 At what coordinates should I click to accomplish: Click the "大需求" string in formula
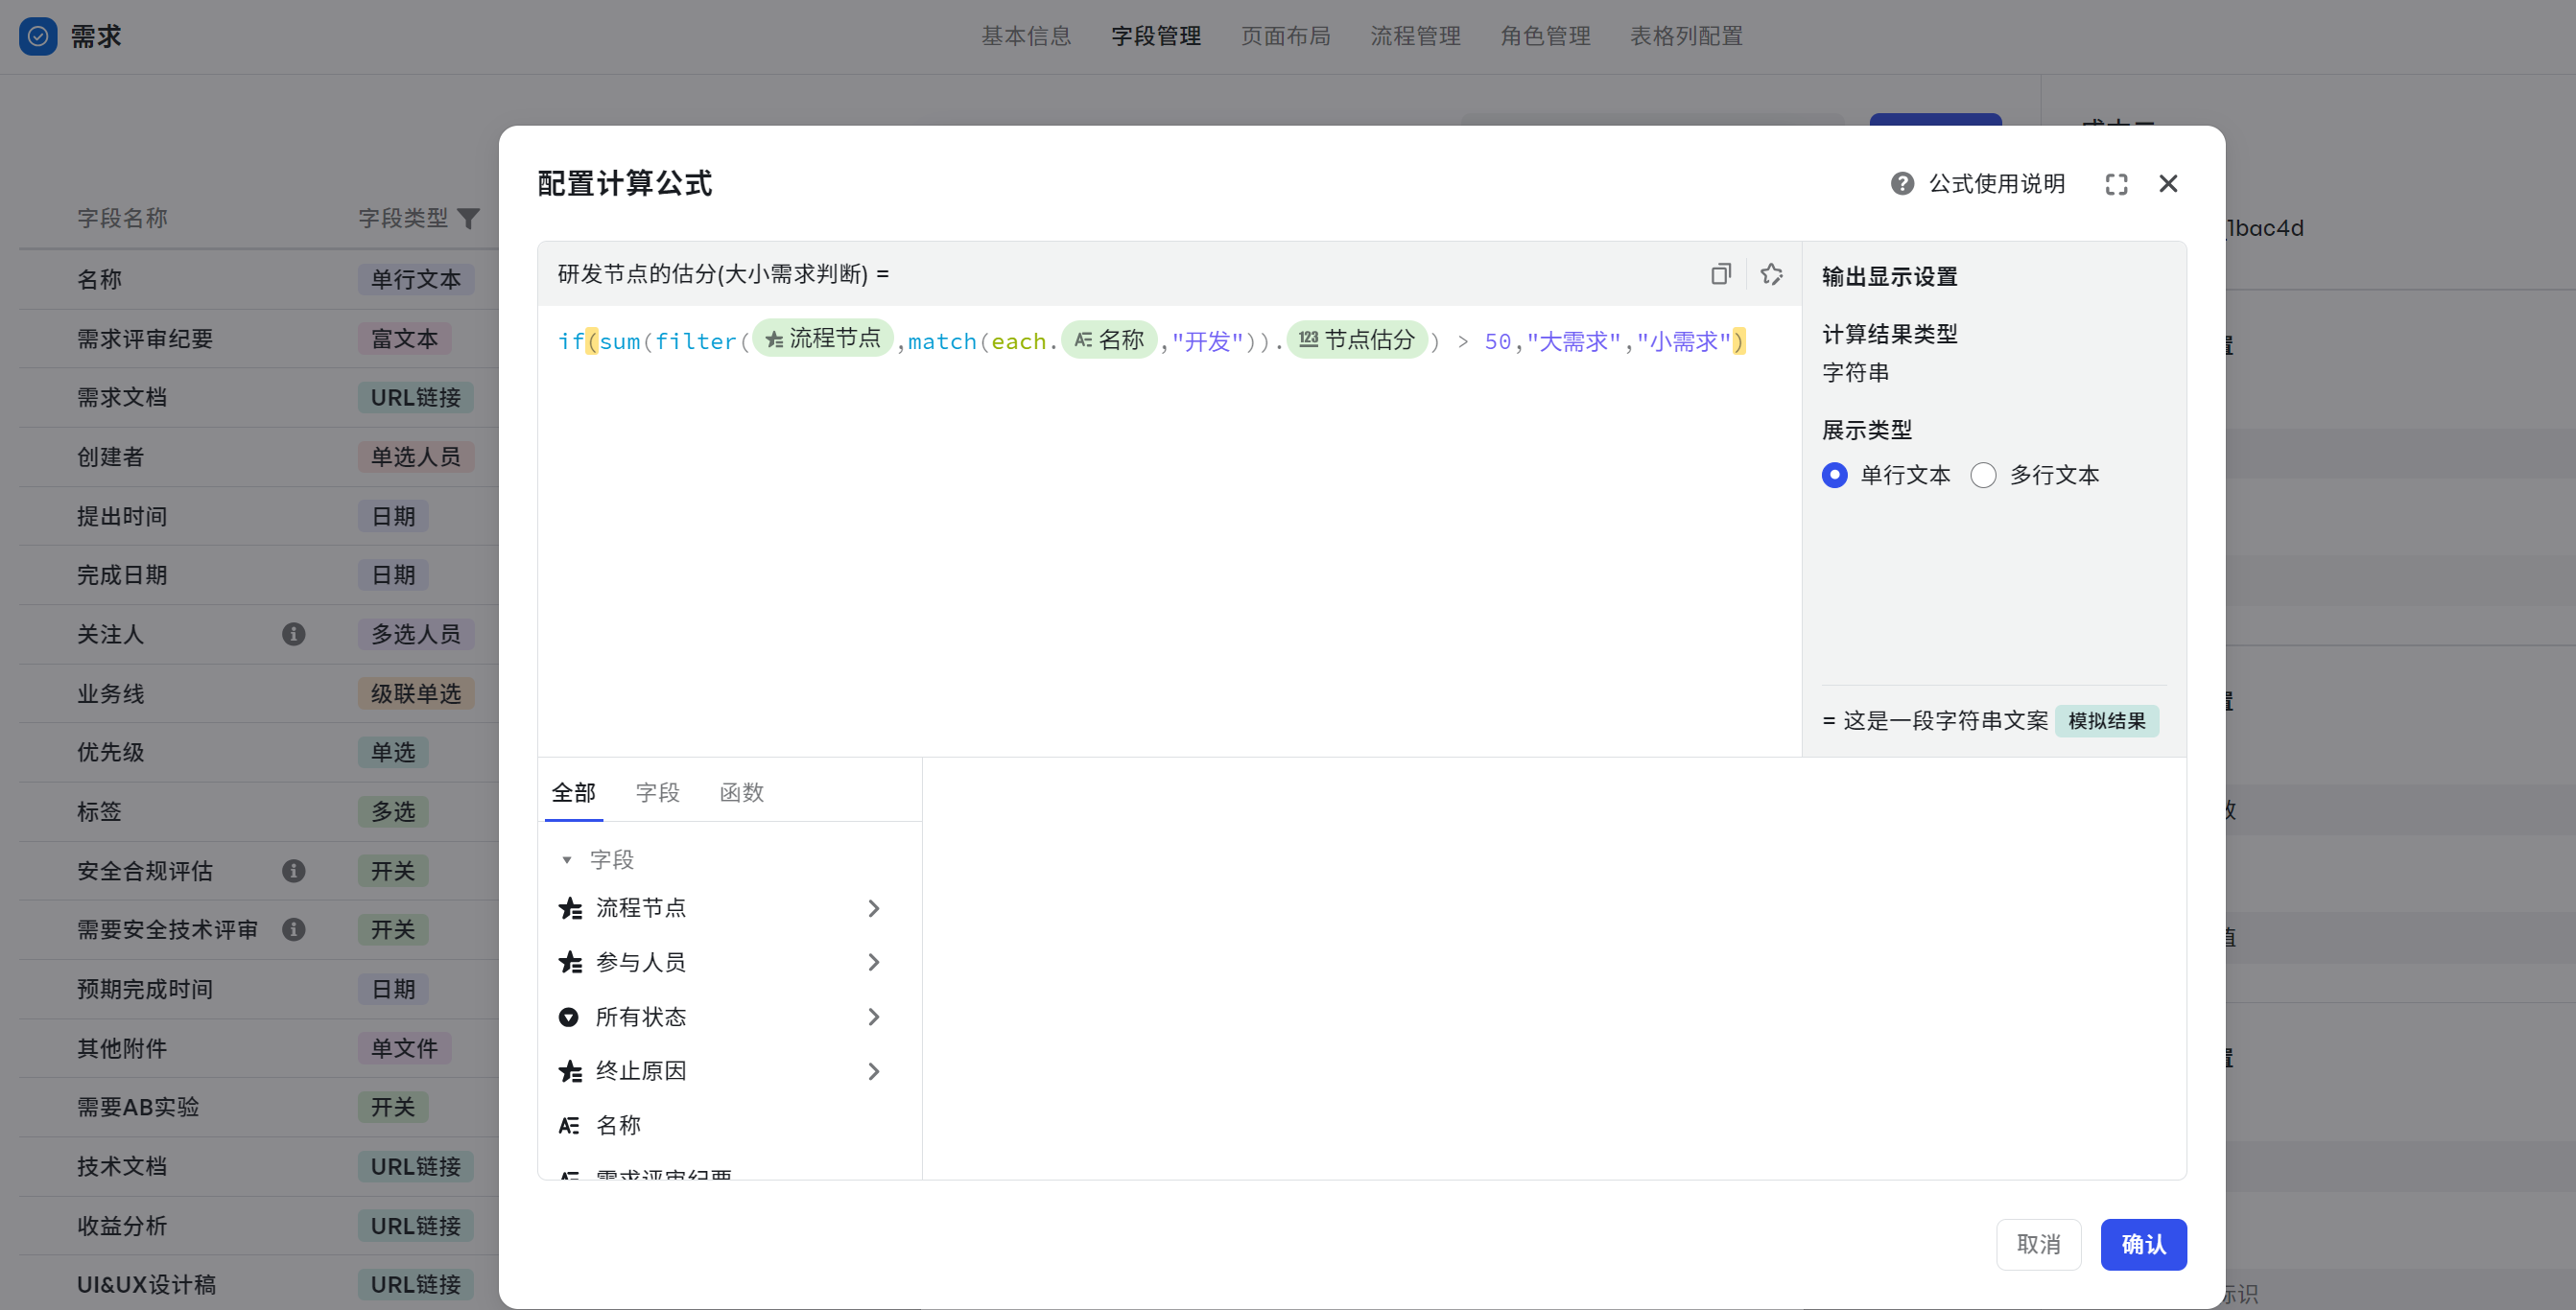[x=1574, y=341]
